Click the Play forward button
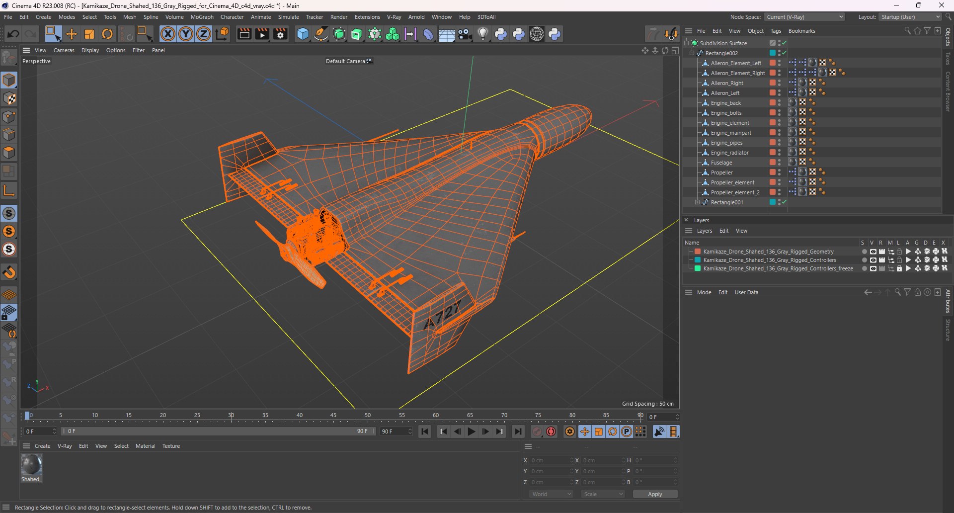Screen dimensions: 954x513 472,431
